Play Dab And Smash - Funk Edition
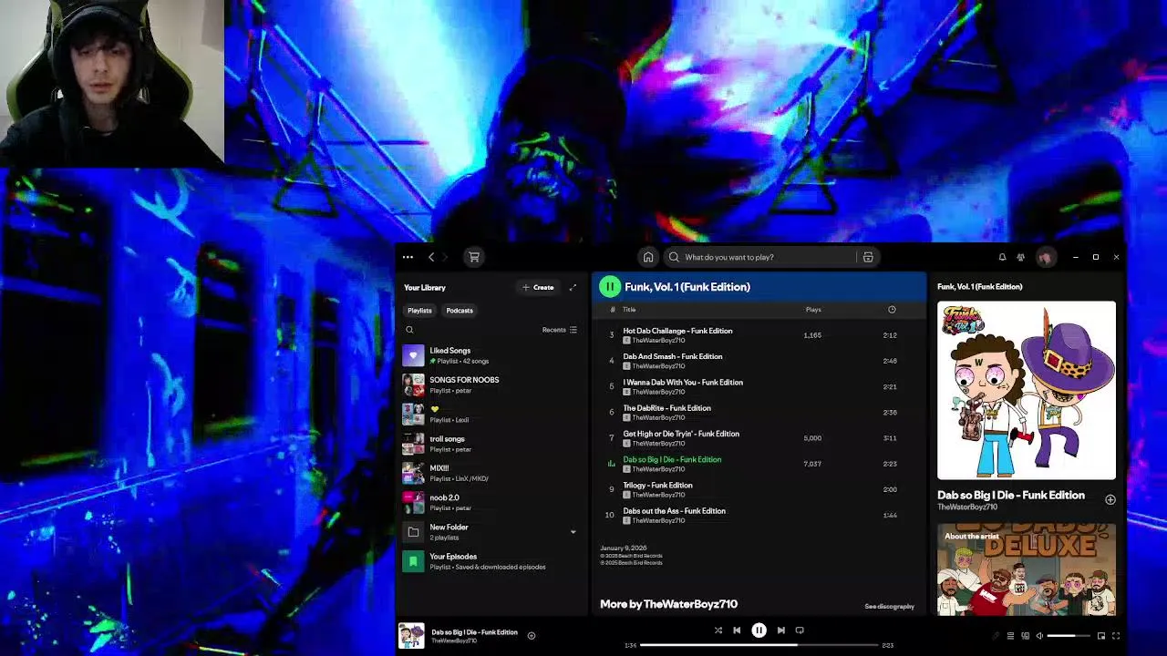 [759, 361]
